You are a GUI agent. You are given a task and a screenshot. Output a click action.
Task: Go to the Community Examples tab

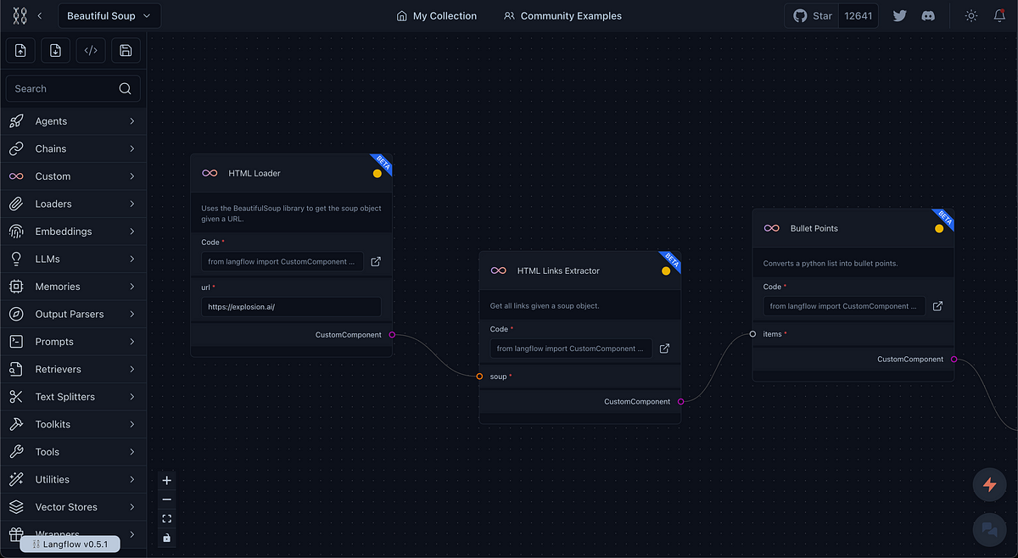click(562, 16)
